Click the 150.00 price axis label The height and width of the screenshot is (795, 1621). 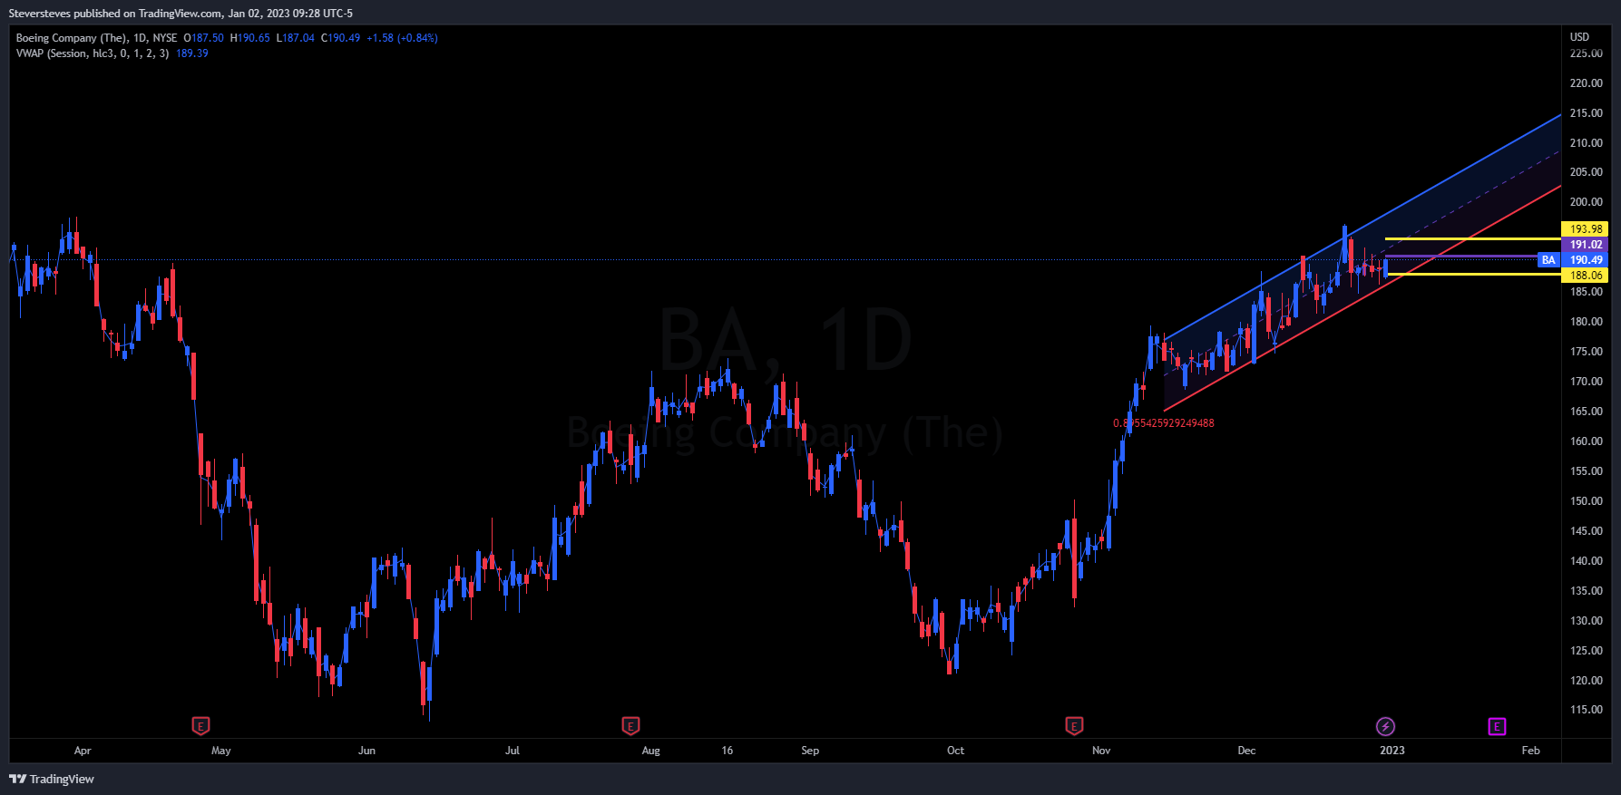(x=1587, y=501)
